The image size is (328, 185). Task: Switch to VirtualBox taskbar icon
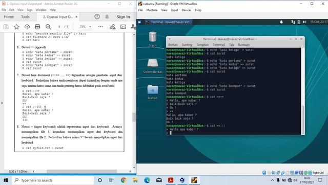coord(182,180)
